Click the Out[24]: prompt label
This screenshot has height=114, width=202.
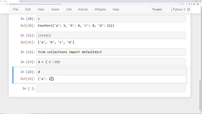tap(28, 79)
